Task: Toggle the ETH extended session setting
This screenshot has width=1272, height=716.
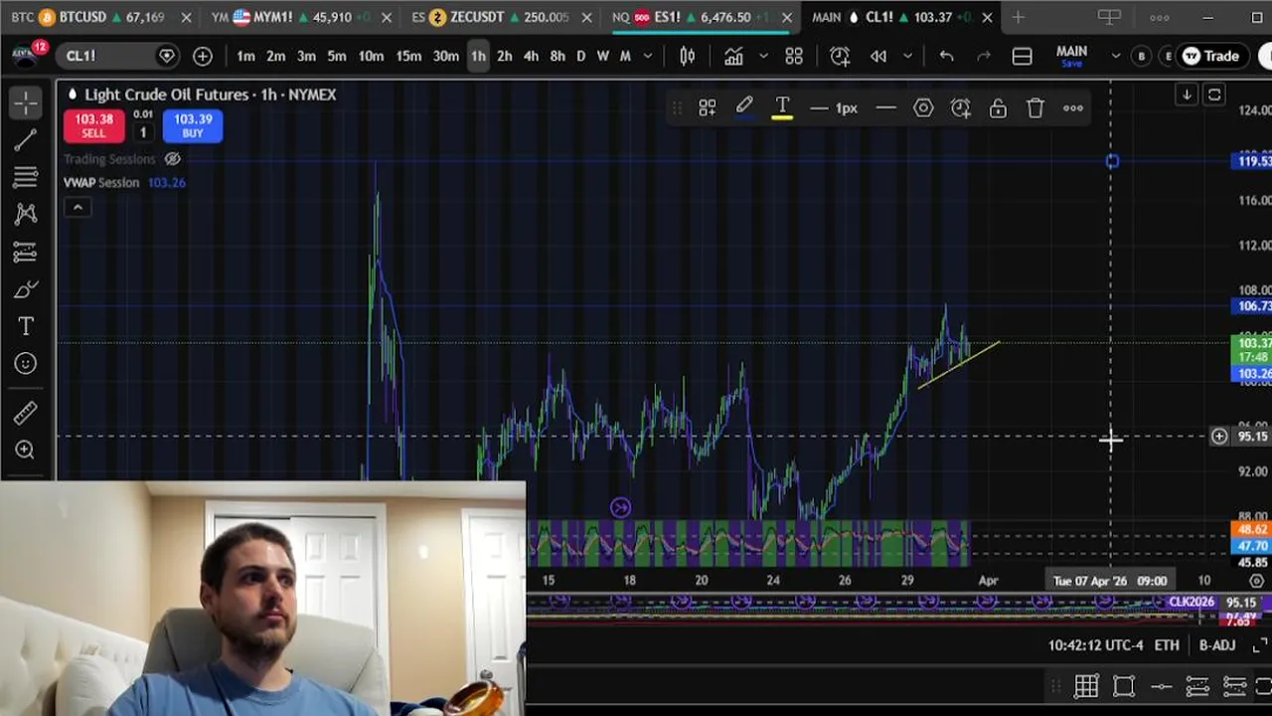Action: pyautogui.click(x=1167, y=645)
